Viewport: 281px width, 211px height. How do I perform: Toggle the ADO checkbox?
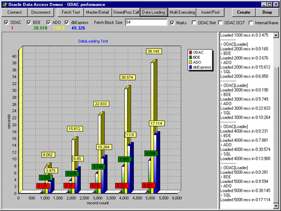[48, 23]
